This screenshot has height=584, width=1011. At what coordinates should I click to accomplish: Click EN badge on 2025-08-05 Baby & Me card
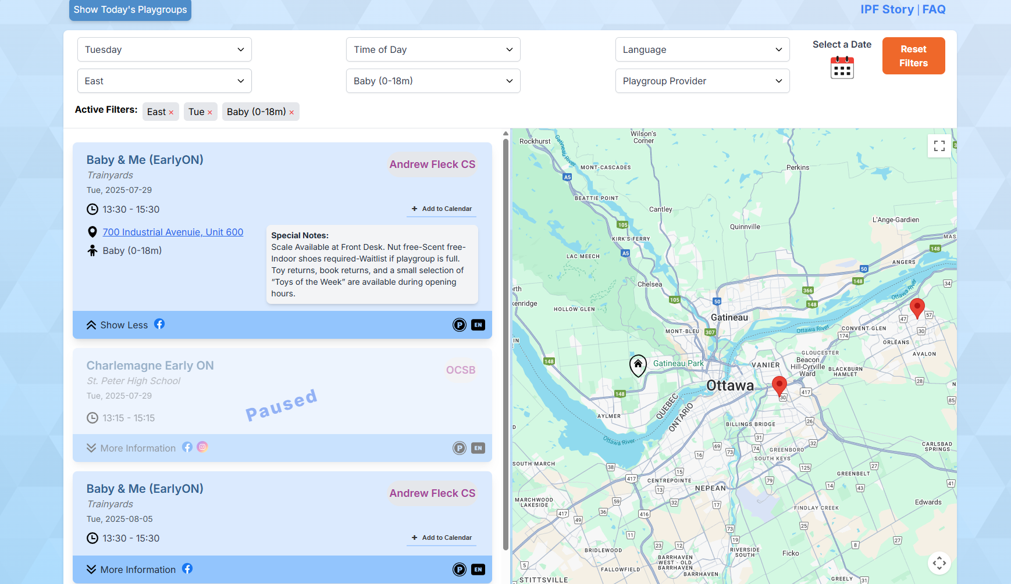point(478,569)
